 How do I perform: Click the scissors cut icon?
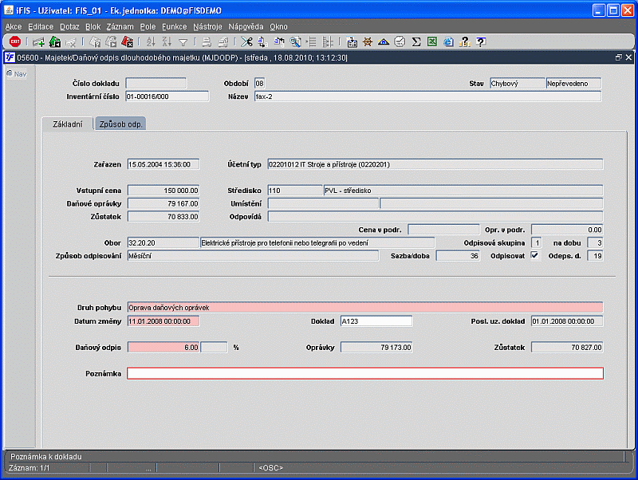pos(246,41)
